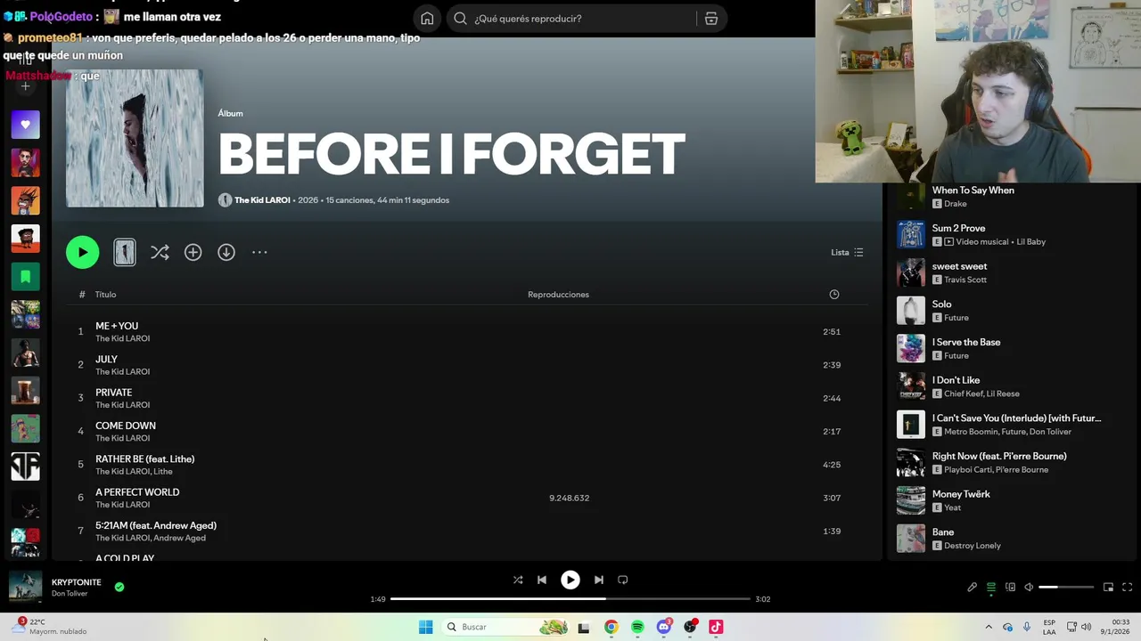Seek on the song progress bar
The image size is (1141, 641).
[570, 599]
